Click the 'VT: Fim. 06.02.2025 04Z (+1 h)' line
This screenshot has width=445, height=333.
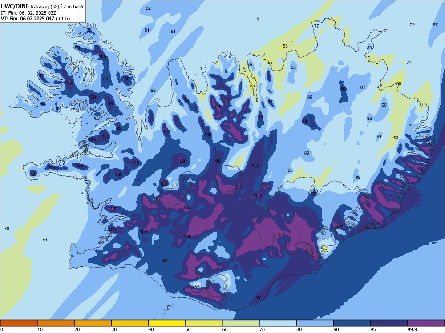pos(35,19)
